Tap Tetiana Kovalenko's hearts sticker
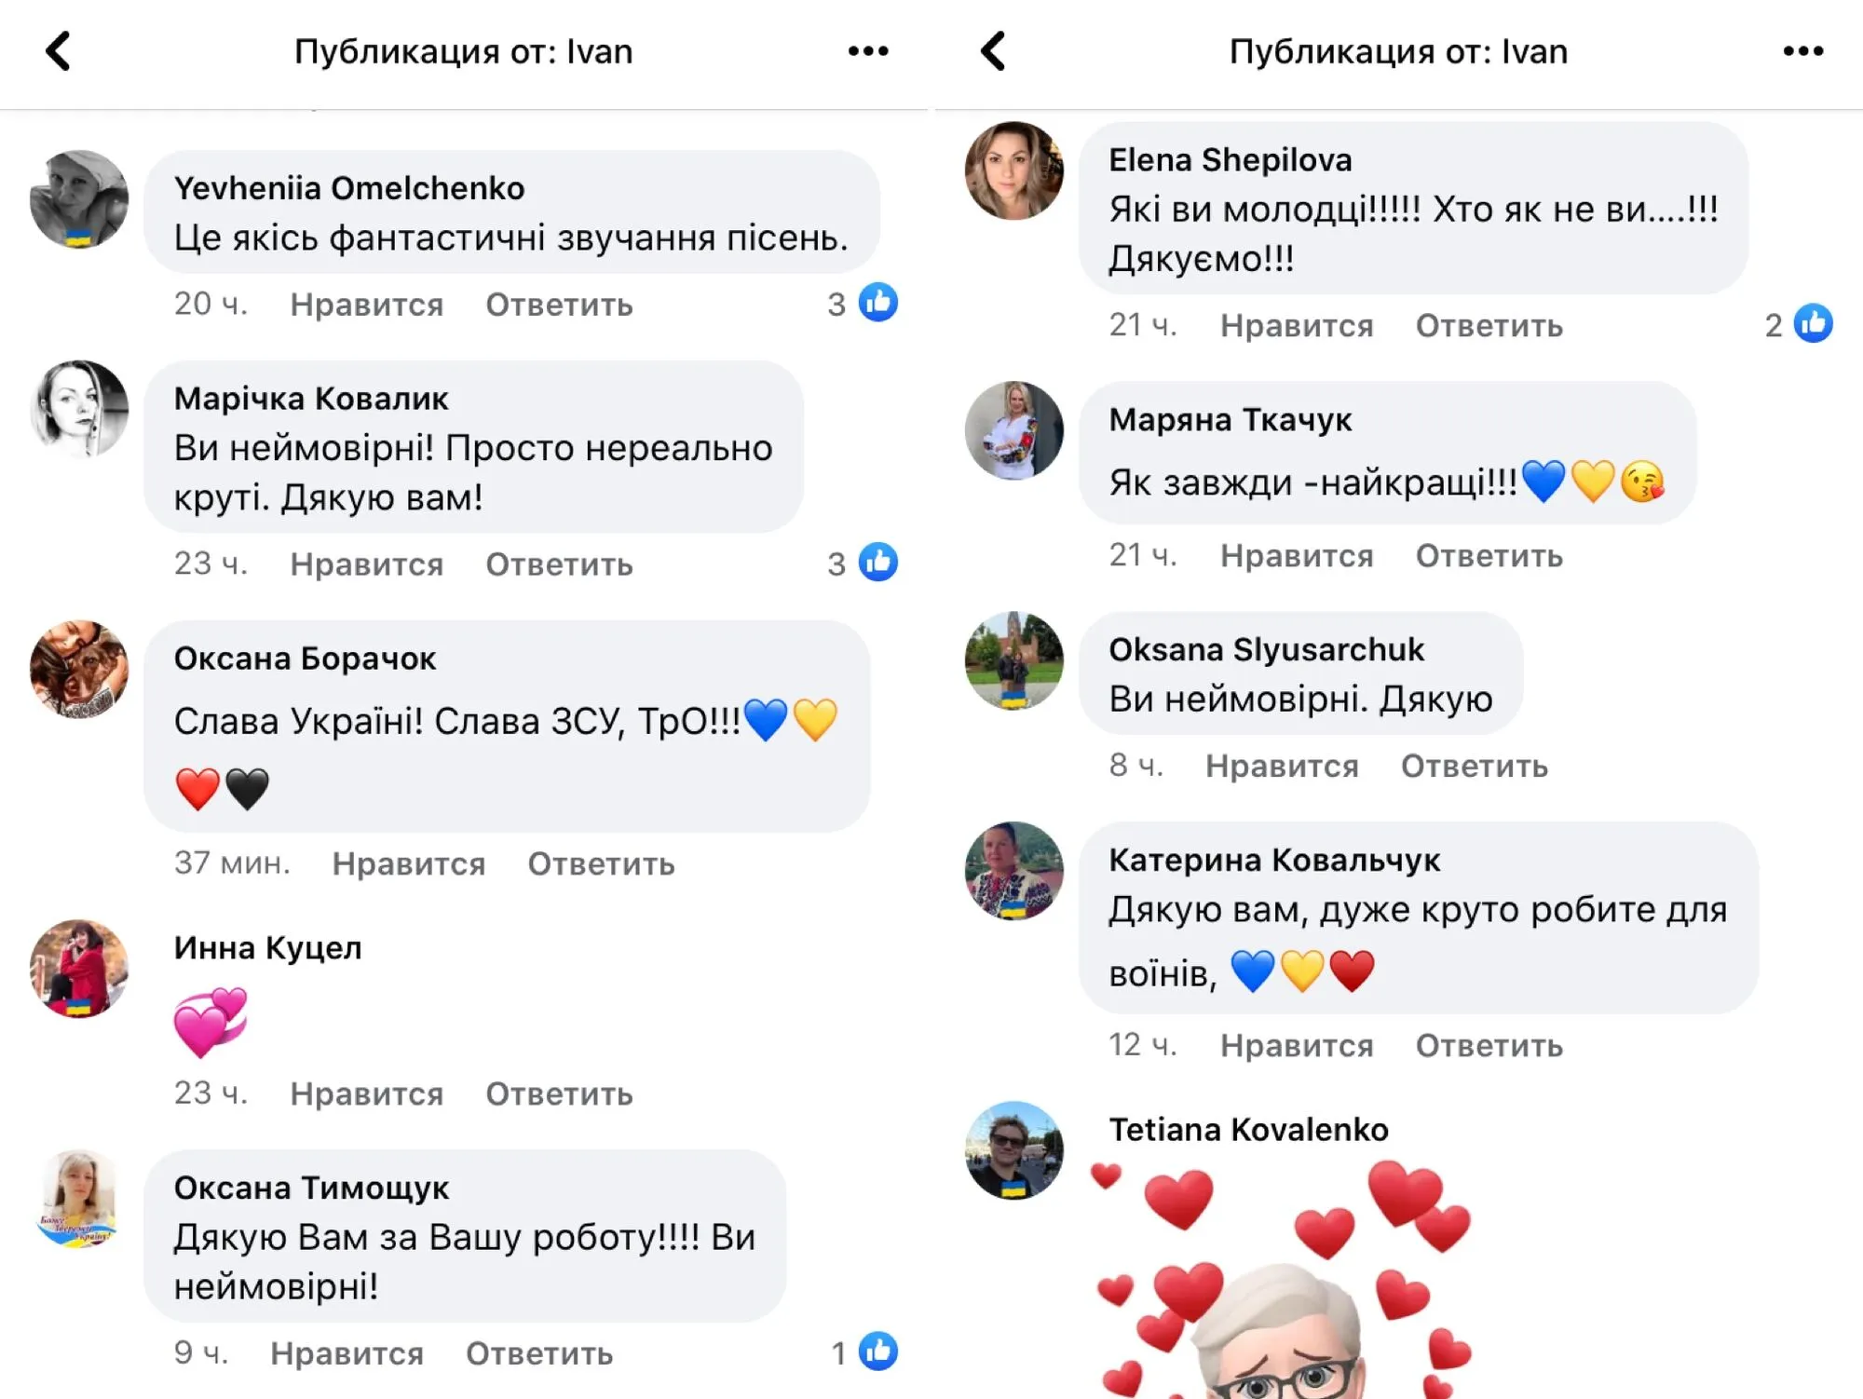 [1283, 1279]
